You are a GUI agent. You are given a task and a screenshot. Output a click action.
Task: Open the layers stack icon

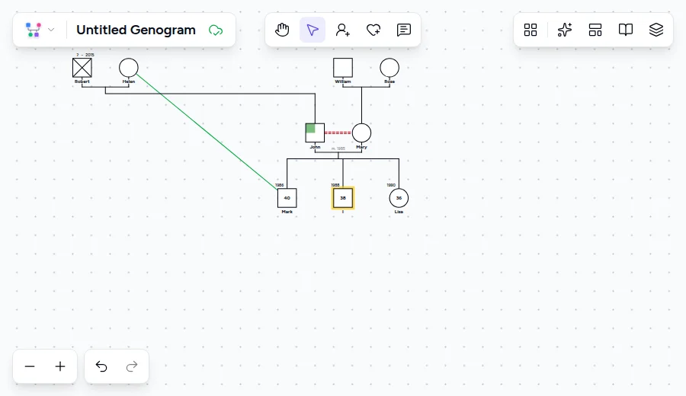(656, 30)
